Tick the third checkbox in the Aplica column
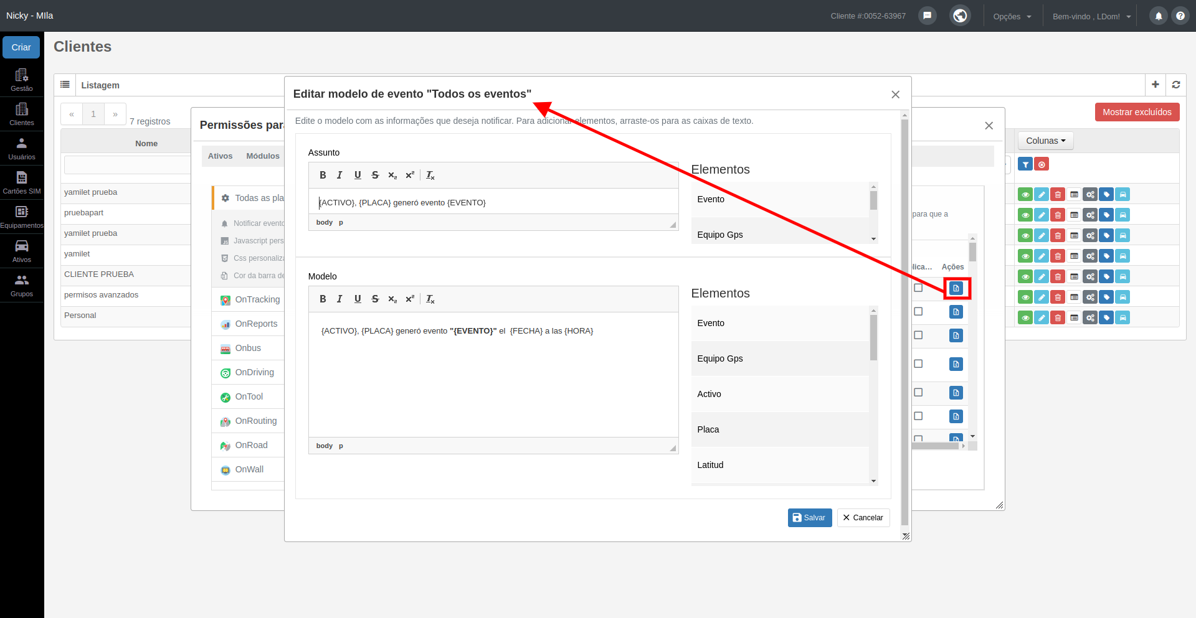1196x618 pixels. [918, 335]
